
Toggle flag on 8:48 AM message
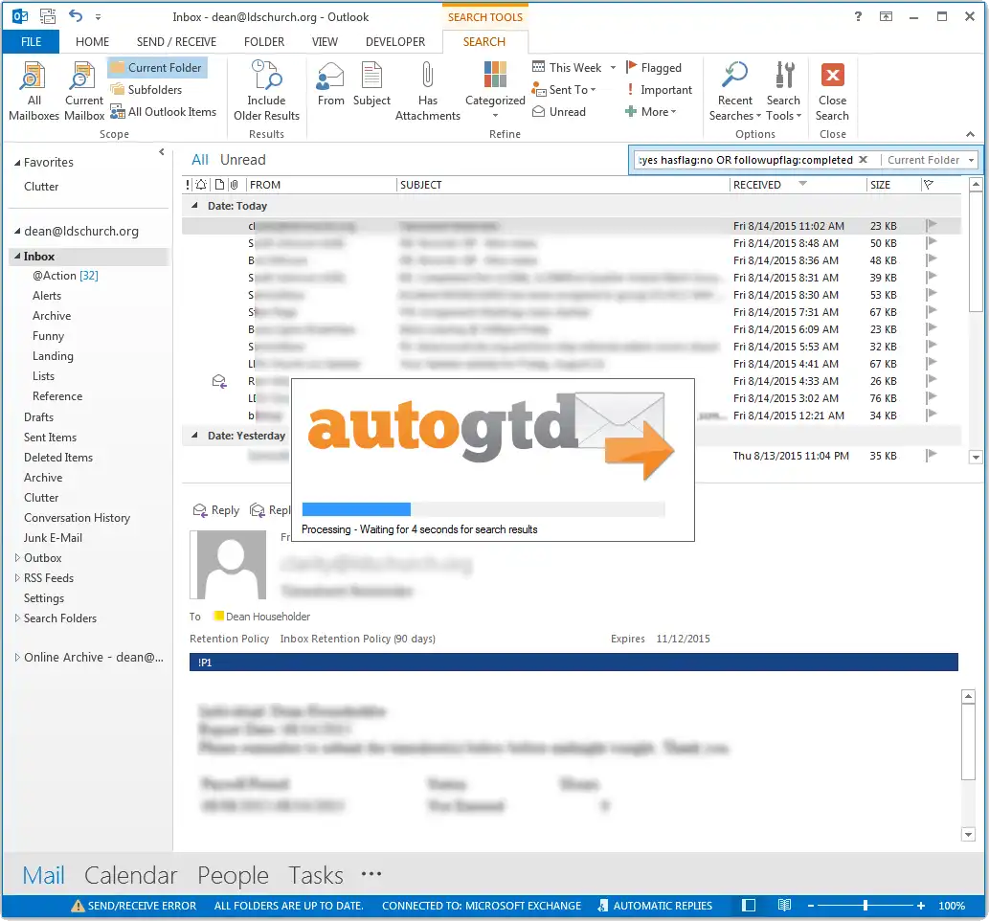[x=931, y=242]
